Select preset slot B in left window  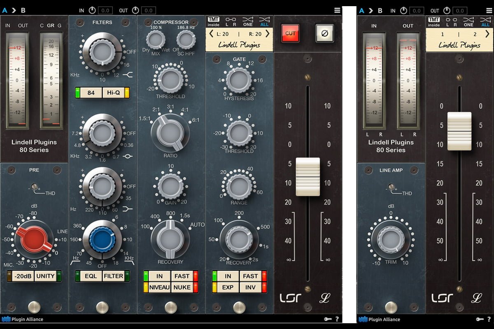(x=23, y=10)
